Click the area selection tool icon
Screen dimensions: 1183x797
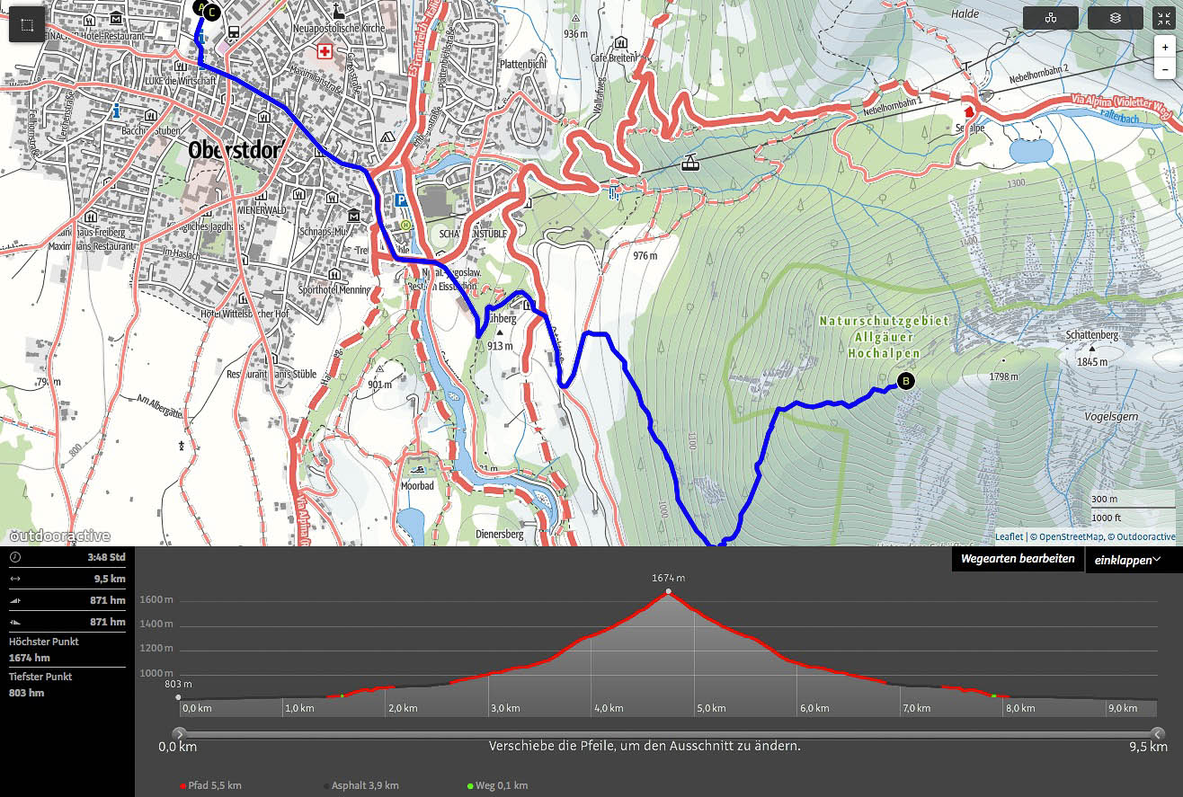27,25
